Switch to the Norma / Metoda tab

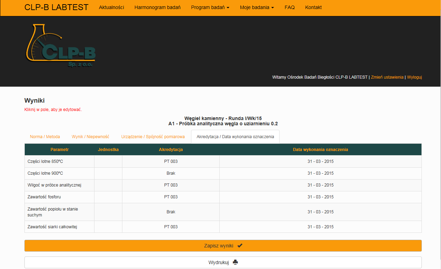click(x=45, y=137)
